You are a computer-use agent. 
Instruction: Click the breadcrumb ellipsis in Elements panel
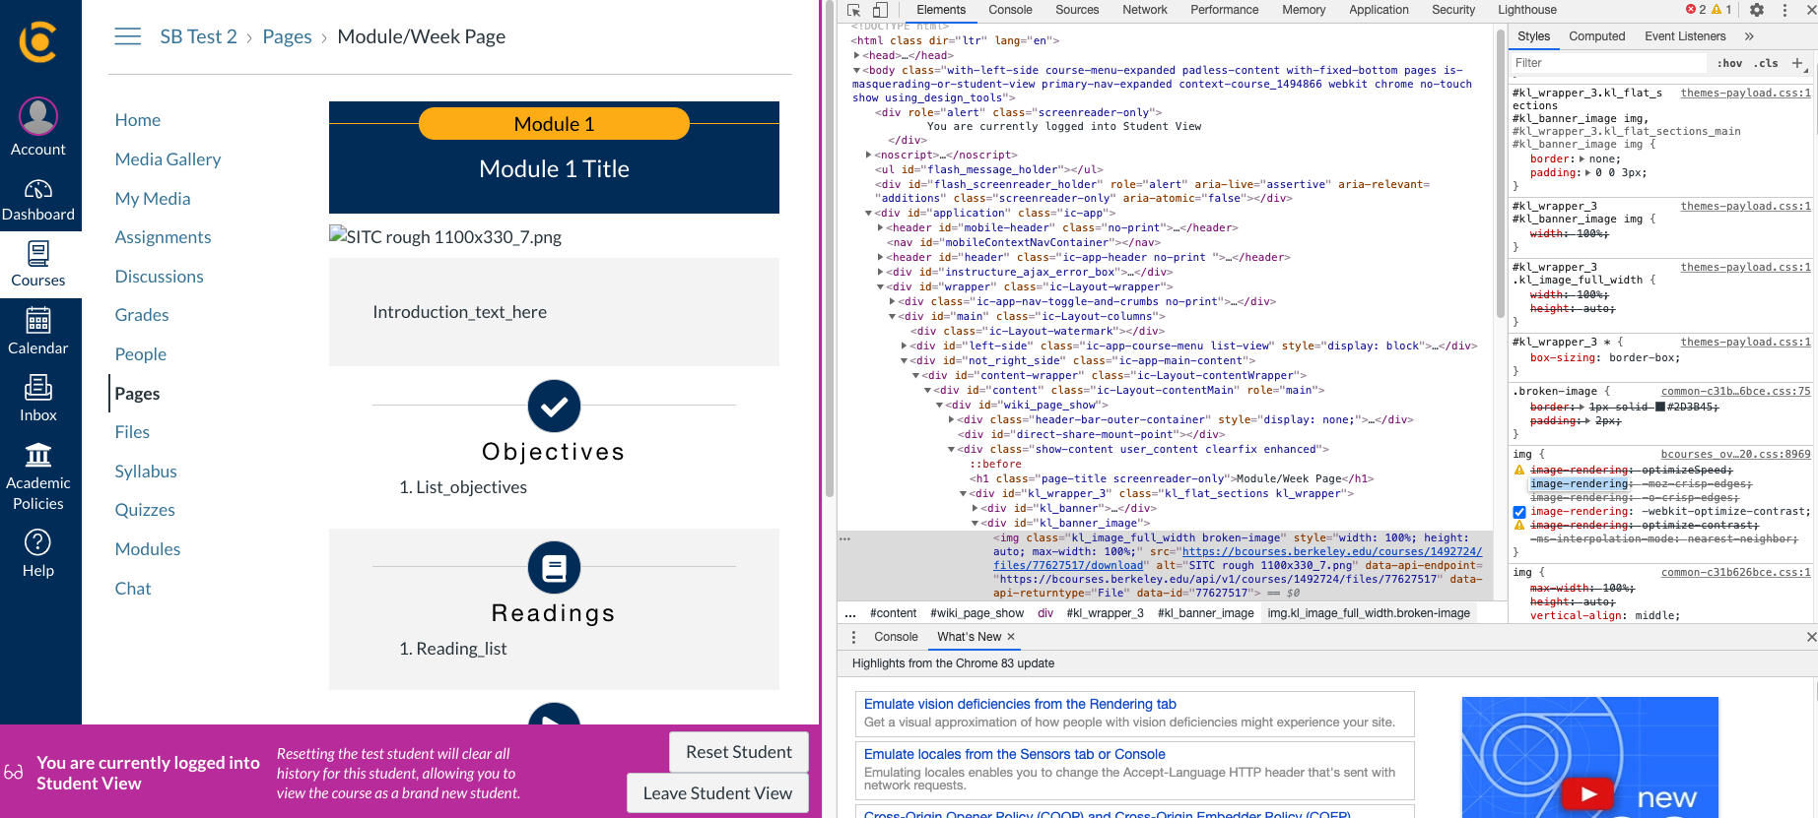850,613
